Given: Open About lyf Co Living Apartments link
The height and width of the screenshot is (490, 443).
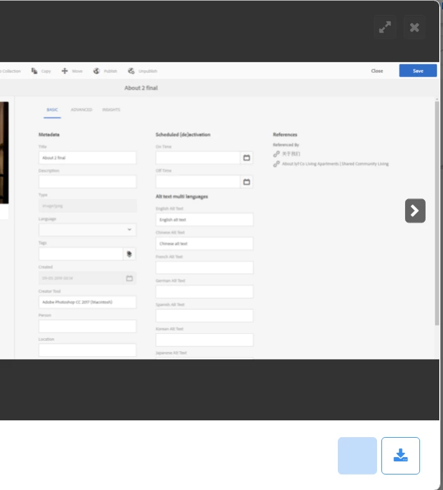Looking at the screenshot, I should (335, 164).
